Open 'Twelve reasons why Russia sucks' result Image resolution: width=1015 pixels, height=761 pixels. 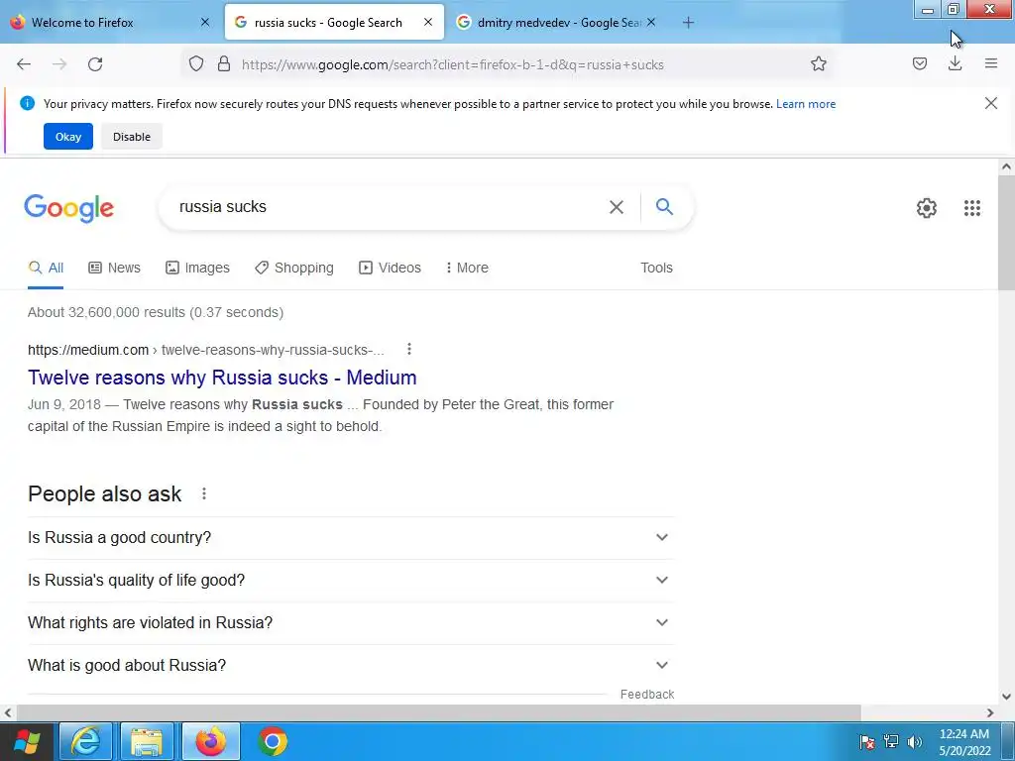[222, 378]
